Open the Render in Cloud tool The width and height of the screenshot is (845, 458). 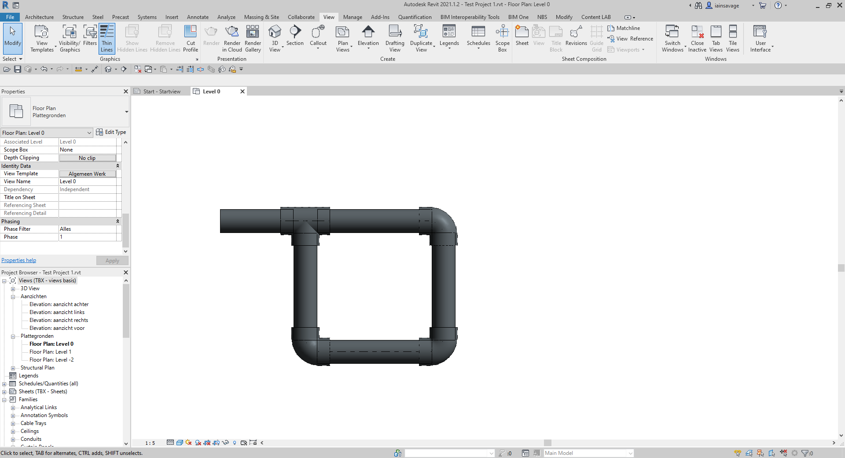pos(232,39)
